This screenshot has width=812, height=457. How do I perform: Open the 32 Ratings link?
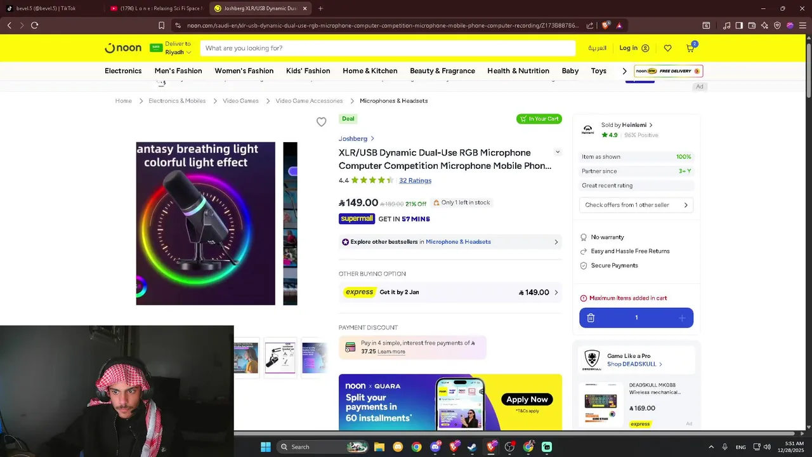click(415, 181)
